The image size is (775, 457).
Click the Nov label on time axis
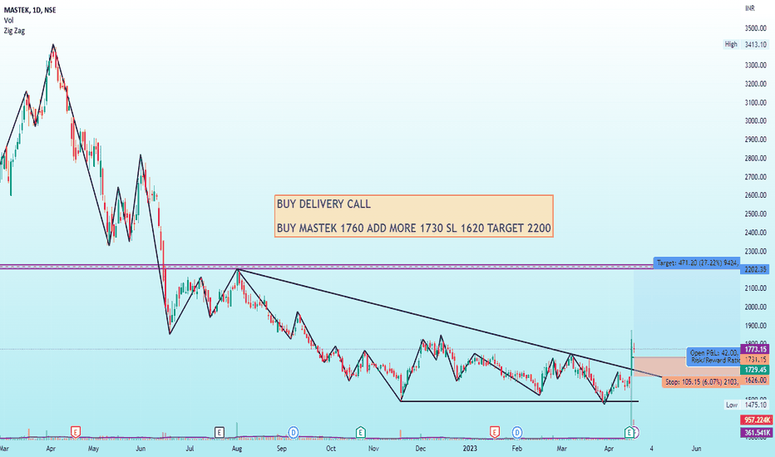(x=373, y=449)
